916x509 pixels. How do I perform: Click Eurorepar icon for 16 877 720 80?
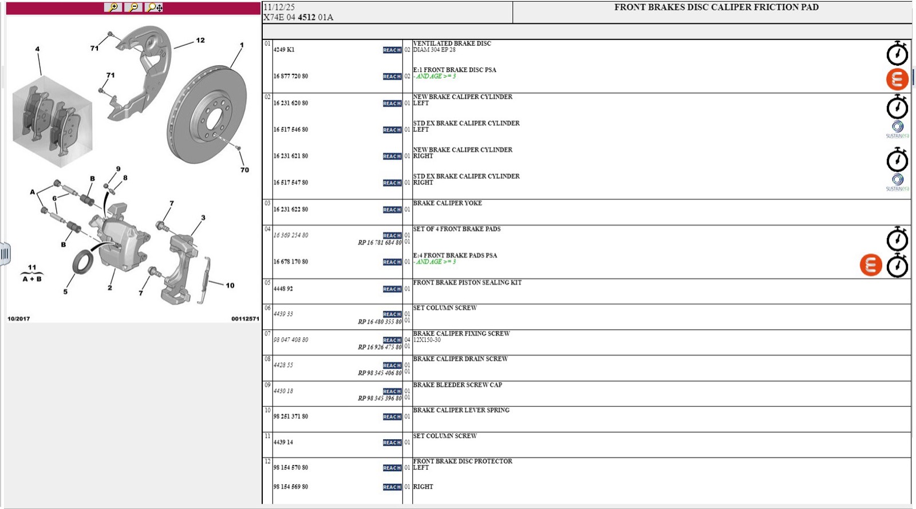[897, 79]
